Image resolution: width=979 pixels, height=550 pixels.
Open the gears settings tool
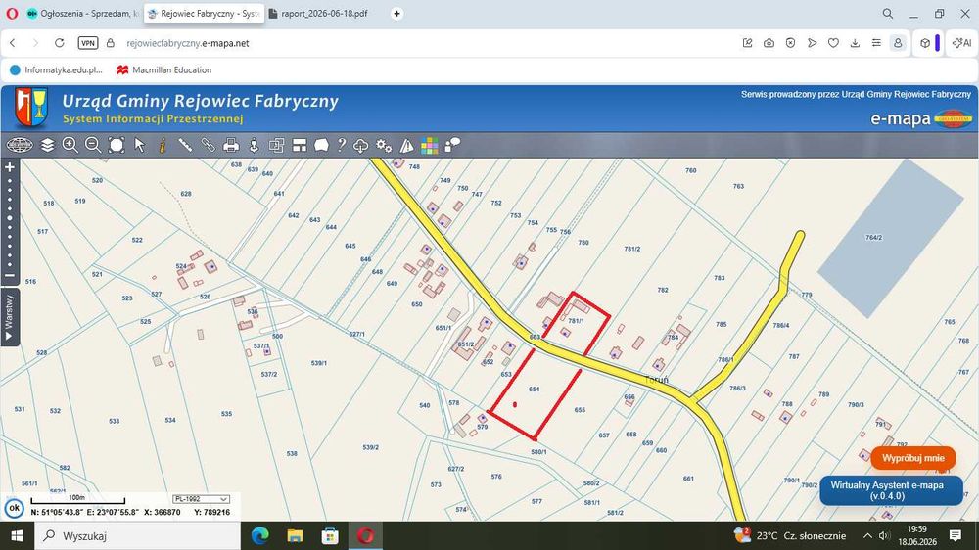pyautogui.click(x=384, y=146)
